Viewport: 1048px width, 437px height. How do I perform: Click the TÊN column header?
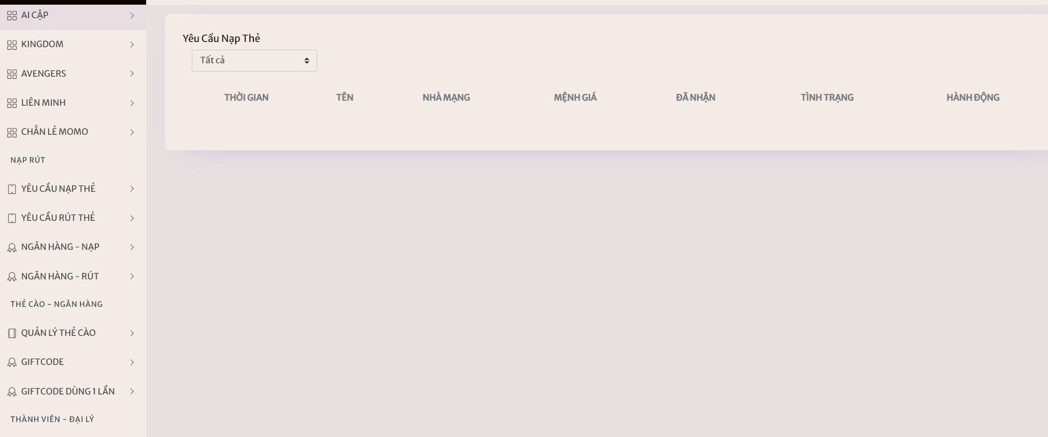click(x=345, y=97)
